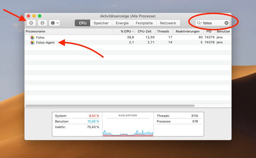This screenshot has height=158, width=256.
Task: Click the Fotos app icon in the list
Action: [32, 37]
